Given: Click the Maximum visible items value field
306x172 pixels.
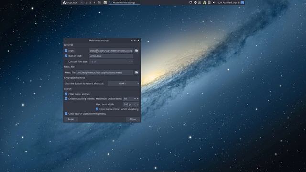Looking at the screenshot, I should 129,99.
